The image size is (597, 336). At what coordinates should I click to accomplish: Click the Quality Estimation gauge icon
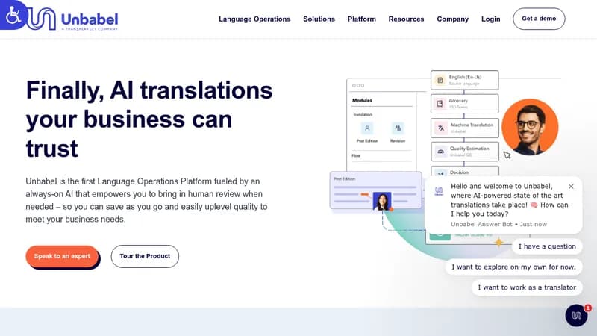[441, 152]
